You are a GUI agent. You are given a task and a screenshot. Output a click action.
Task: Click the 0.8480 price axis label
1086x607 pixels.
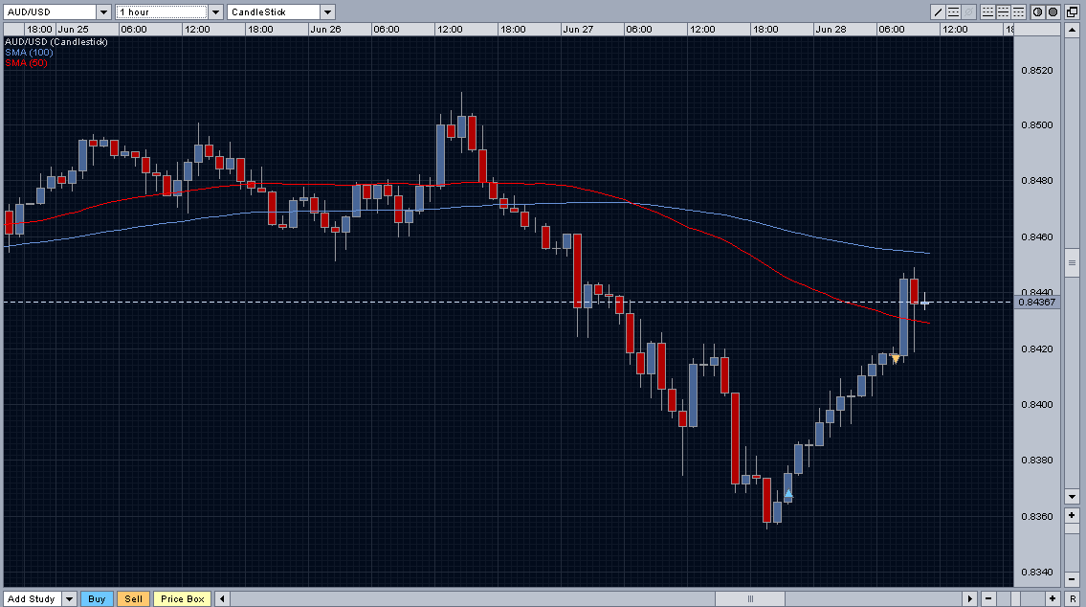point(1037,181)
